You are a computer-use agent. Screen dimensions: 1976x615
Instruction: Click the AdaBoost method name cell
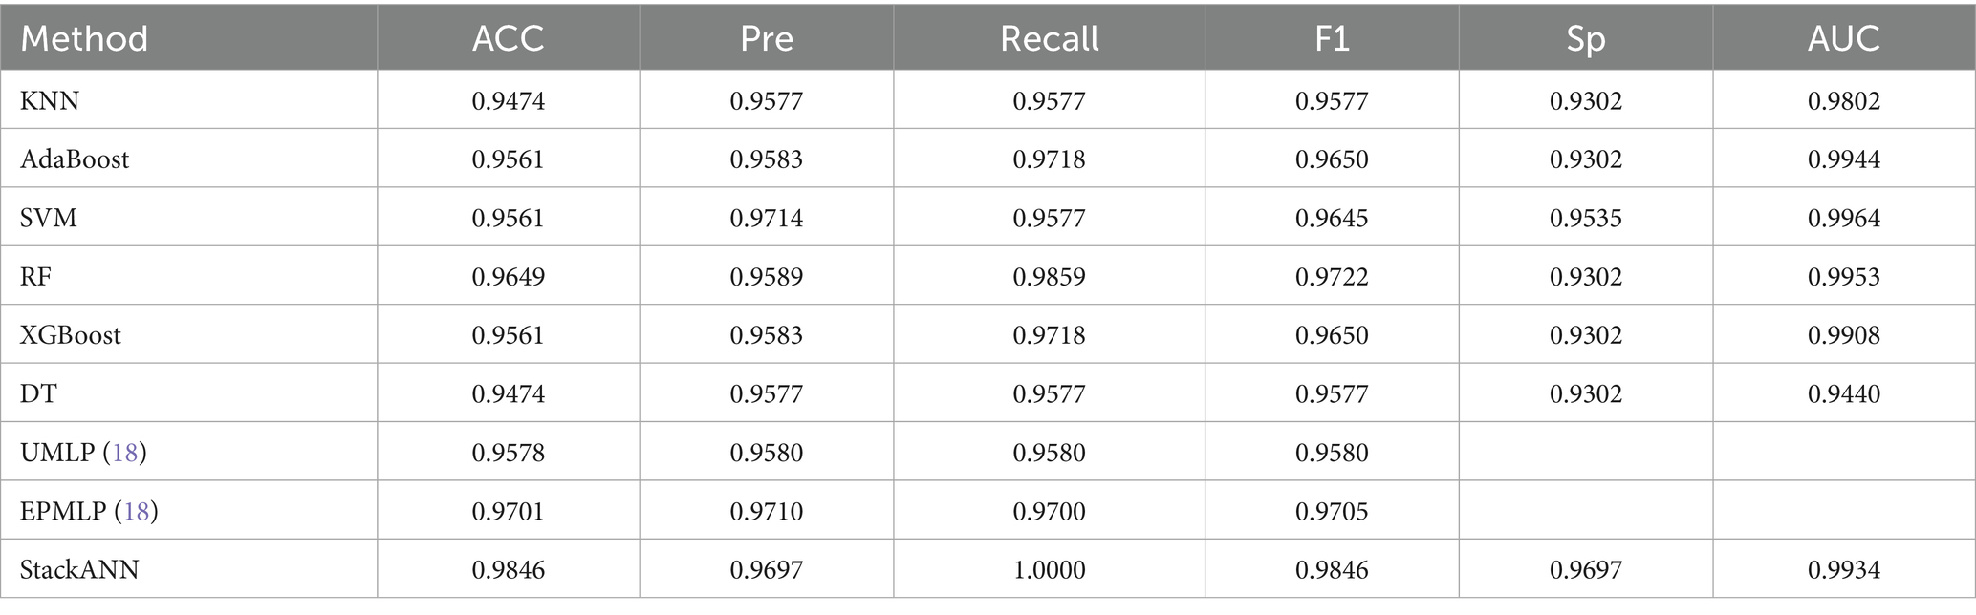pyautogui.click(x=75, y=159)
